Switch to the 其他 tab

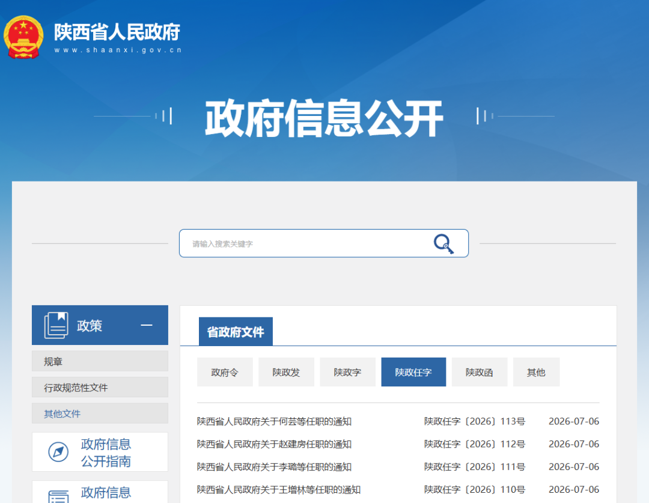coord(536,372)
